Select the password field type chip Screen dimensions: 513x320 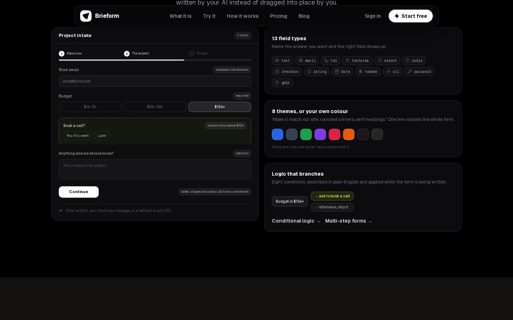(419, 71)
